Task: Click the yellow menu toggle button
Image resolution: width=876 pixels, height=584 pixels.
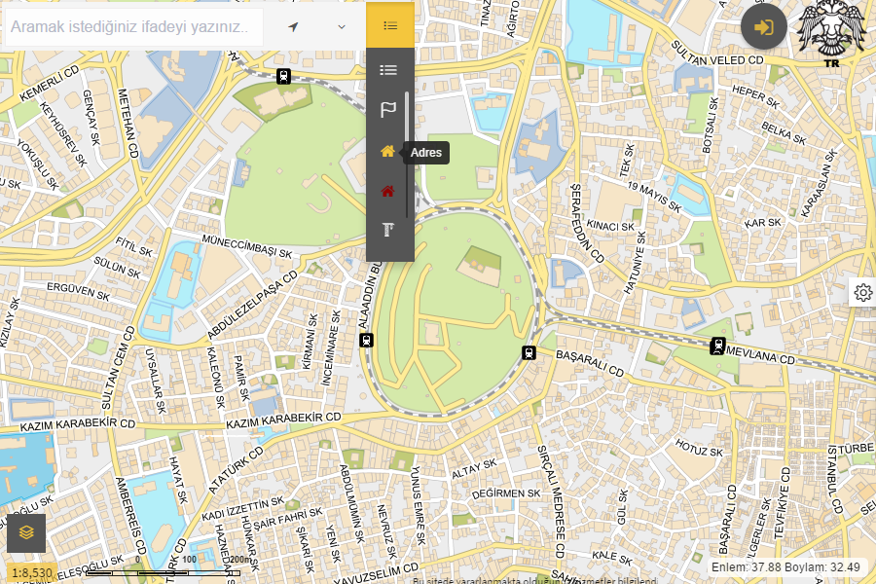Action: pos(390,25)
